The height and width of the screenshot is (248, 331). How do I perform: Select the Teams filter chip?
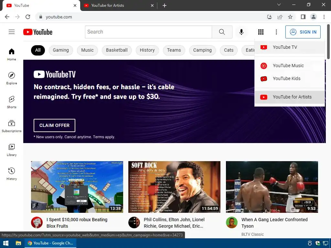click(x=174, y=50)
